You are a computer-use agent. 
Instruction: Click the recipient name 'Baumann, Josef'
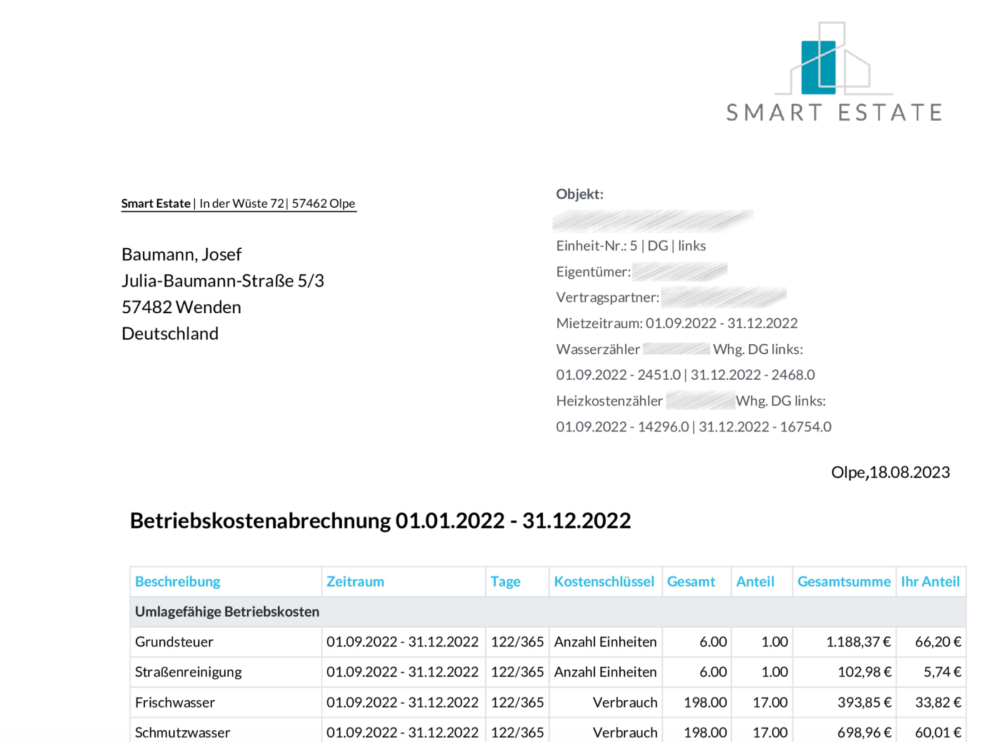(x=182, y=254)
